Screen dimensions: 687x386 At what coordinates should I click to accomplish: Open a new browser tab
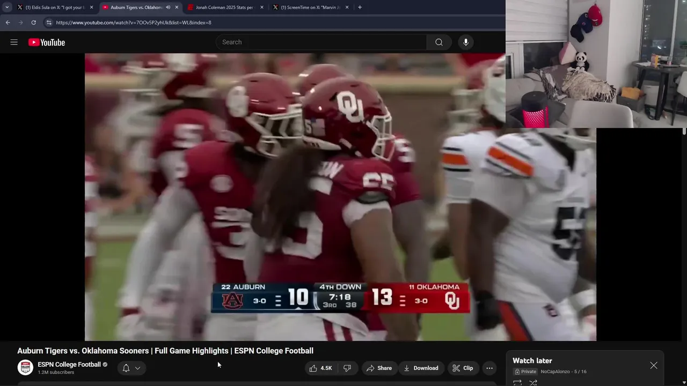pyautogui.click(x=360, y=8)
